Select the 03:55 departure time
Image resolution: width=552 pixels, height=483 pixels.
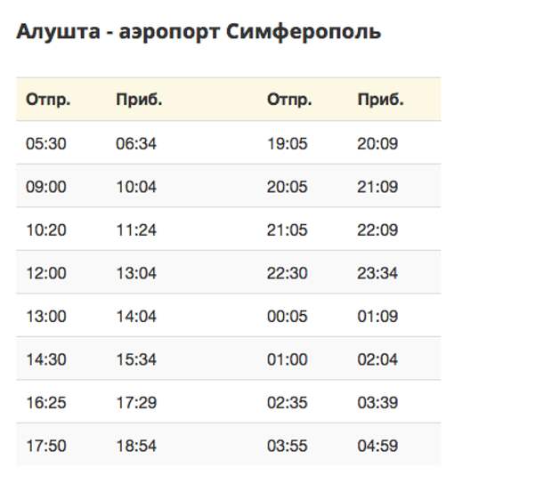tap(287, 447)
